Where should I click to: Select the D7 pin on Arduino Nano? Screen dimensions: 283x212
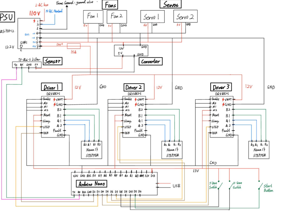116,192
